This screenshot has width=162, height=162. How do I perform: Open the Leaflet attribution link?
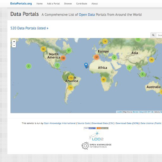coord(119,112)
